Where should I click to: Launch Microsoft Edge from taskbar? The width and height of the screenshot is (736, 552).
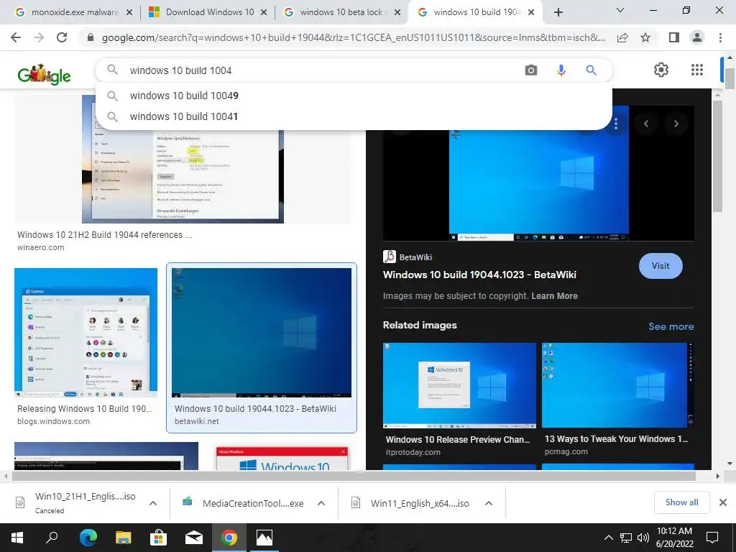coord(88,538)
